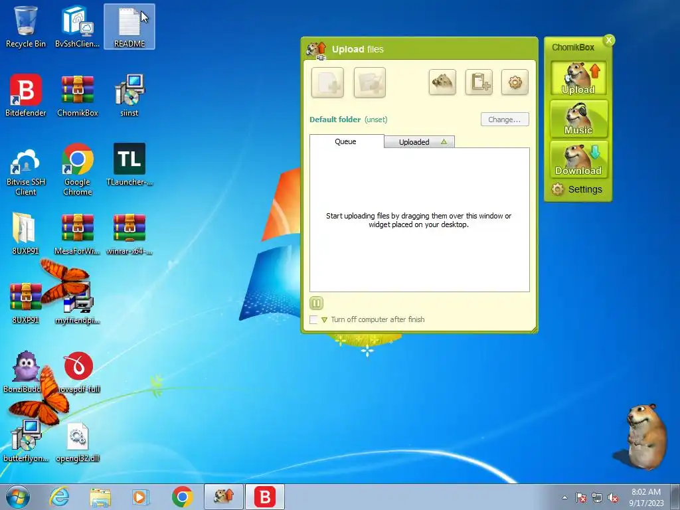This screenshot has height=510, width=680.
Task: Select the Bitdefender desktop shortcut
Action: (x=26, y=96)
